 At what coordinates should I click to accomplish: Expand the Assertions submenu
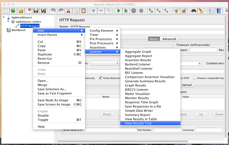tap(103, 47)
